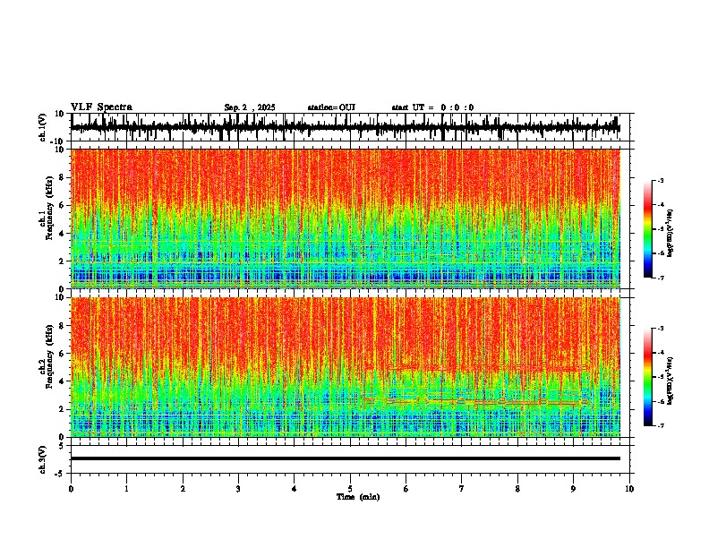Click the ch.2 spectrogram panel
Image resolution: width=709 pixels, height=548 pixels.
click(345, 367)
